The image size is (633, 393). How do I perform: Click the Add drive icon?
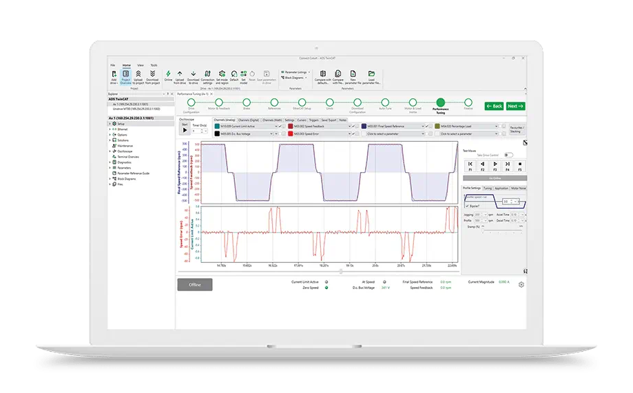coord(114,74)
